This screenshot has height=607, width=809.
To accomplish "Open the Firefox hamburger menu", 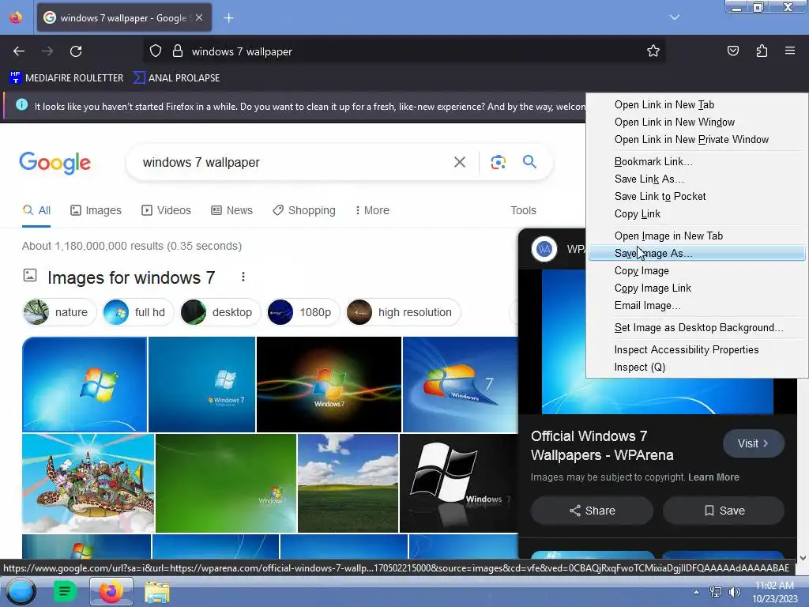I will pyautogui.click(x=789, y=51).
